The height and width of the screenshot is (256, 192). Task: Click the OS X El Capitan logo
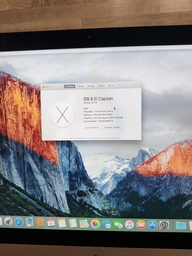pos(63,115)
